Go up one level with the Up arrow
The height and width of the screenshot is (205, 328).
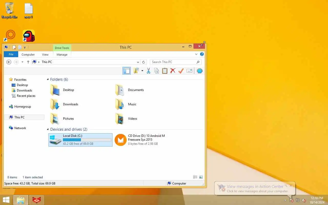(28, 62)
